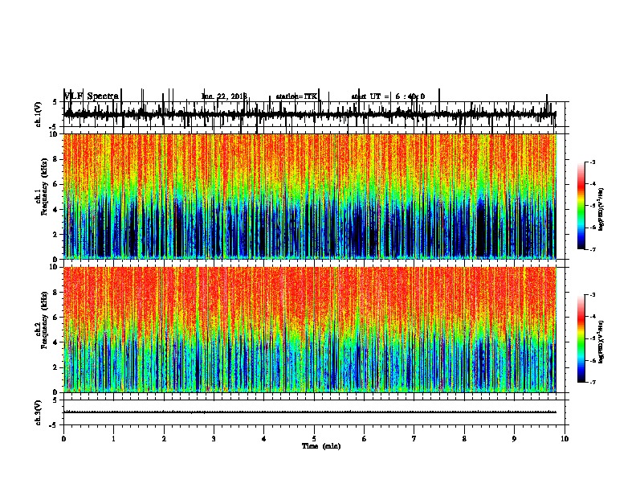This screenshot has height=492, width=636.
Task: Click the time axis tick label "0"
Action: pos(63,439)
